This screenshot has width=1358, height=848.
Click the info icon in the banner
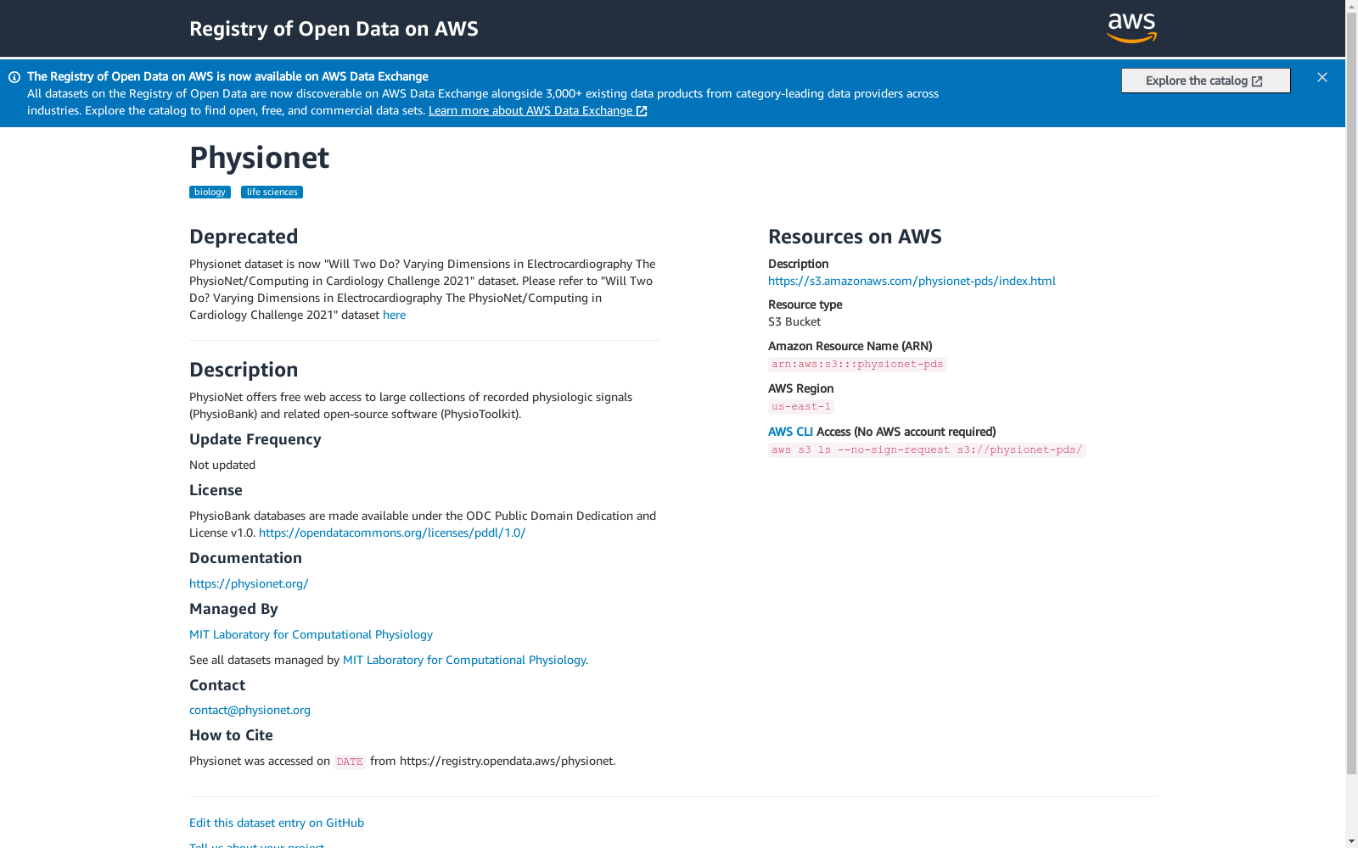tap(14, 77)
